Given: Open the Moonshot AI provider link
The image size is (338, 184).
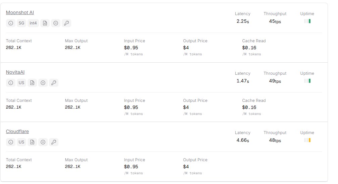Looking at the screenshot, I should pyautogui.click(x=20, y=13).
